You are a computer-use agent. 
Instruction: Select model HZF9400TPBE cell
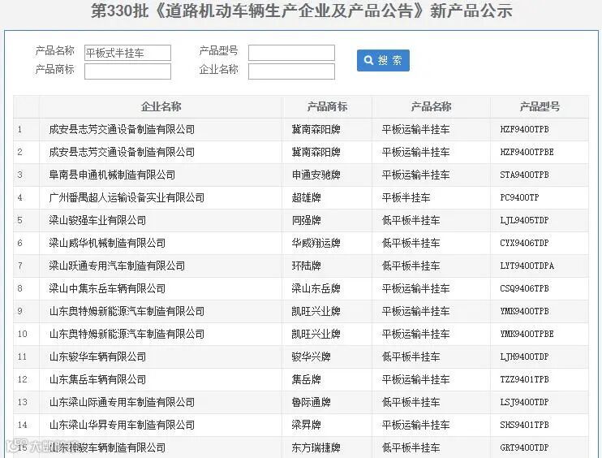pos(540,152)
